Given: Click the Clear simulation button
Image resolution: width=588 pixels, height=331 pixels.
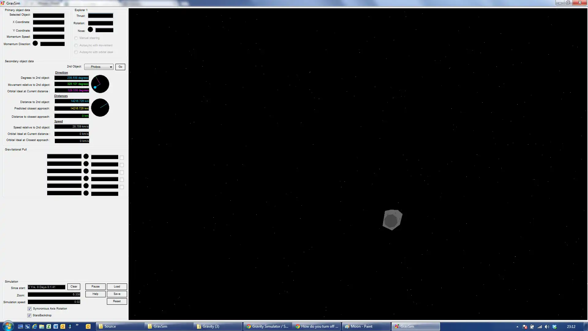Looking at the screenshot, I should 73,287.
